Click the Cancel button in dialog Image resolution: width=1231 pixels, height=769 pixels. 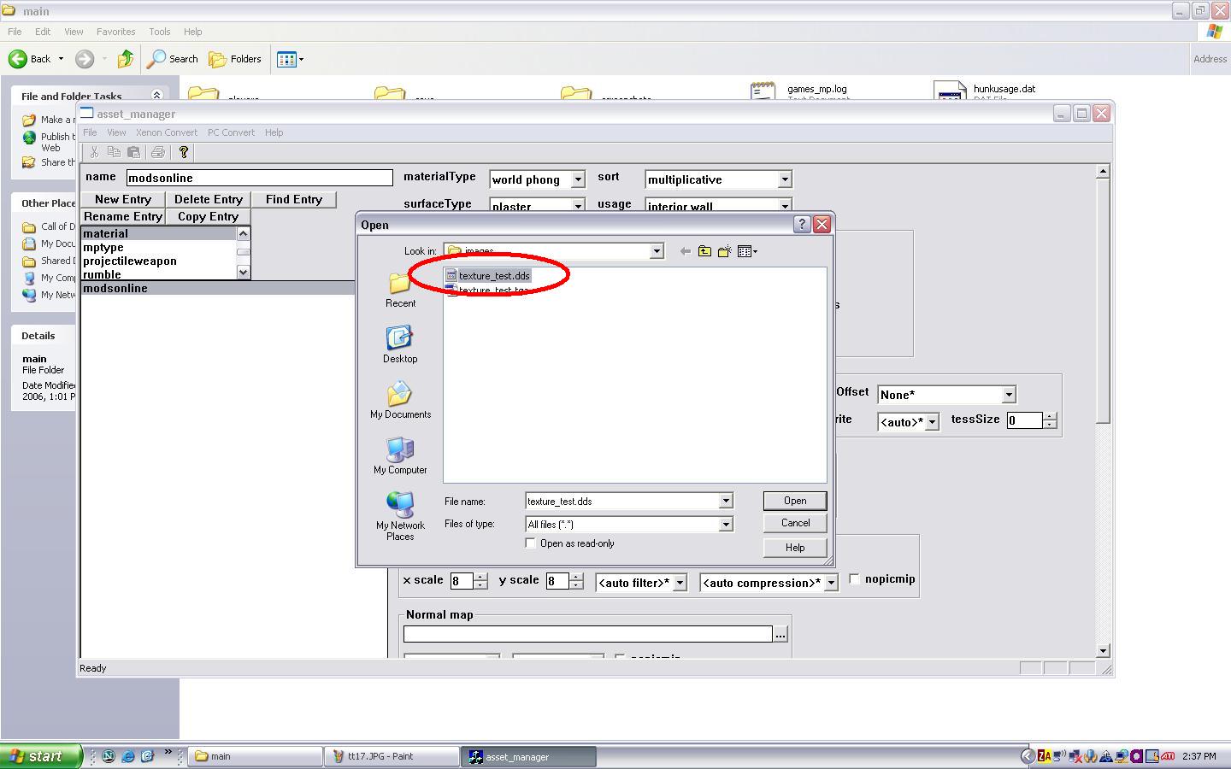click(795, 523)
